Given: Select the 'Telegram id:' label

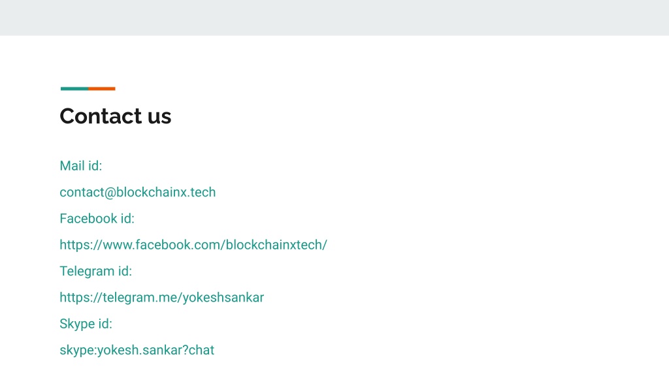Looking at the screenshot, I should click(95, 271).
